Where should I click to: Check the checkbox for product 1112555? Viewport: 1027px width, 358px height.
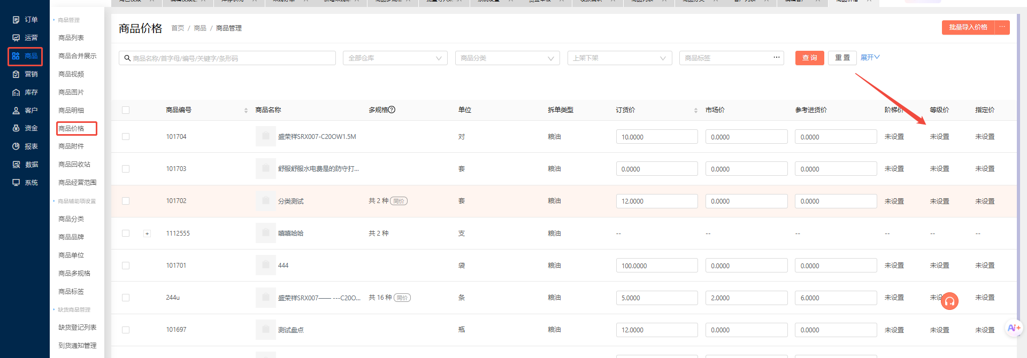click(x=126, y=234)
